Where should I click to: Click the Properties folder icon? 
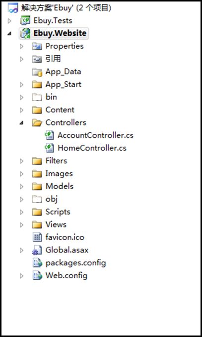click(x=37, y=46)
